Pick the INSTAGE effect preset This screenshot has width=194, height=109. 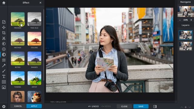pyautogui.click(x=18, y=39)
